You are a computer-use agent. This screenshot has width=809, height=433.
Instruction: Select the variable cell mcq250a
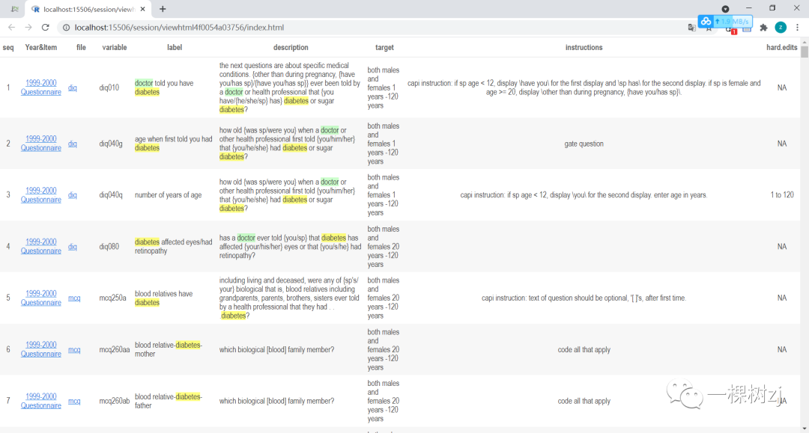point(112,298)
